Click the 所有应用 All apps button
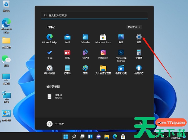Viewport: 188px width, 140px height. point(134,27)
